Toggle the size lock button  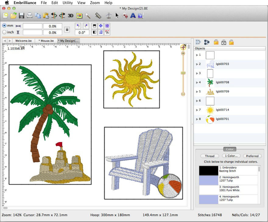(67, 29)
